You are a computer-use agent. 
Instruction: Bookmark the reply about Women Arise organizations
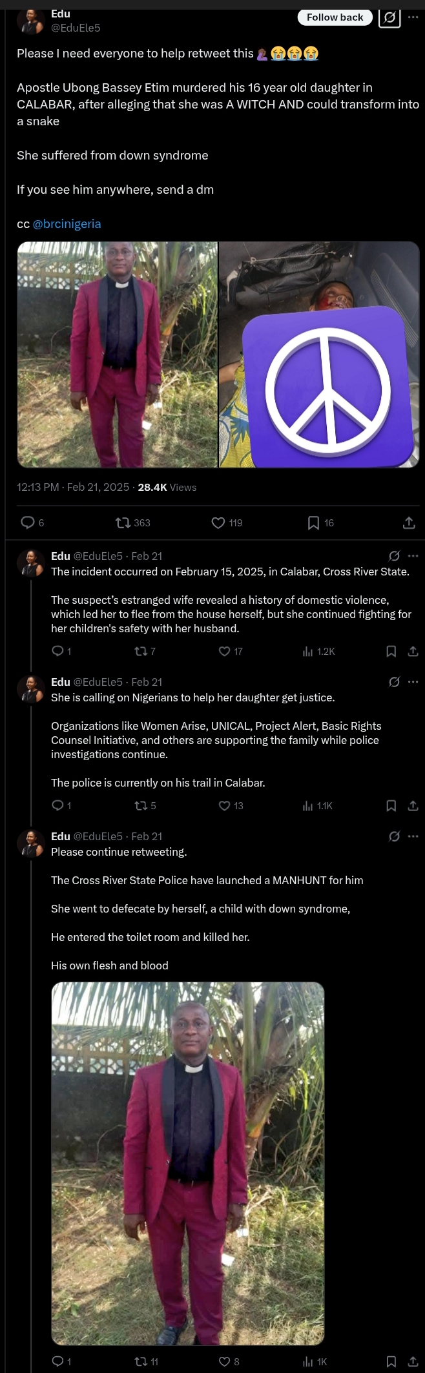[x=391, y=805]
